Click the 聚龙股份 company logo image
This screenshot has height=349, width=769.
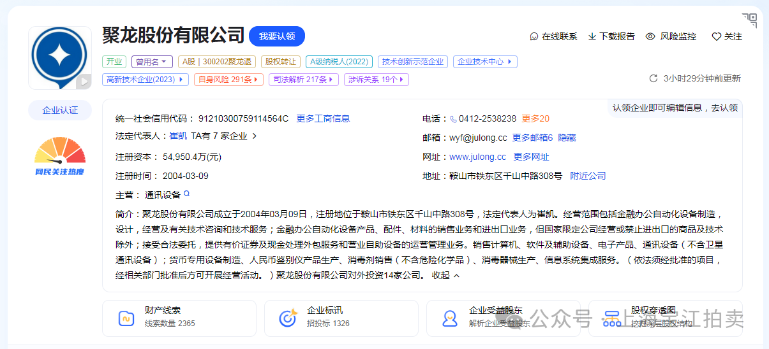point(60,58)
